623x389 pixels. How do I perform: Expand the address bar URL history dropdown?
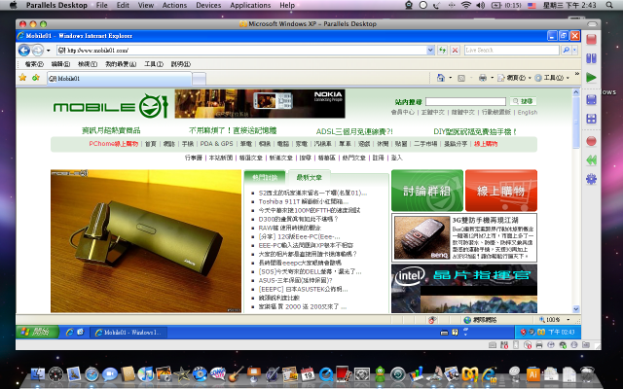click(x=430, y=51)
